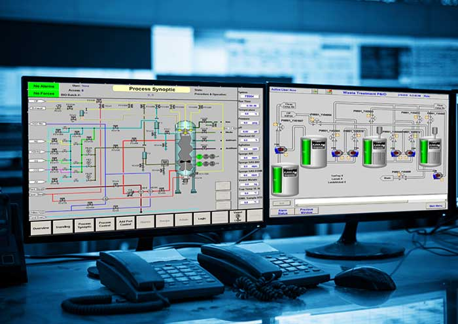Click the Clean Comp Air inlet tag
The width and height of the screenshot is (458, 324).
coord(289,105)
